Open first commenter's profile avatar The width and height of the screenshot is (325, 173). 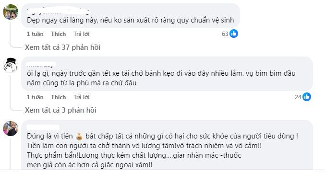click(11, 12)
